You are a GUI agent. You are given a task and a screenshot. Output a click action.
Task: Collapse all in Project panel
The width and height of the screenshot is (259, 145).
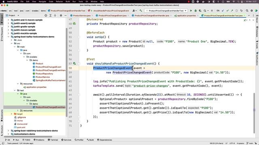[x=55, y=15]
